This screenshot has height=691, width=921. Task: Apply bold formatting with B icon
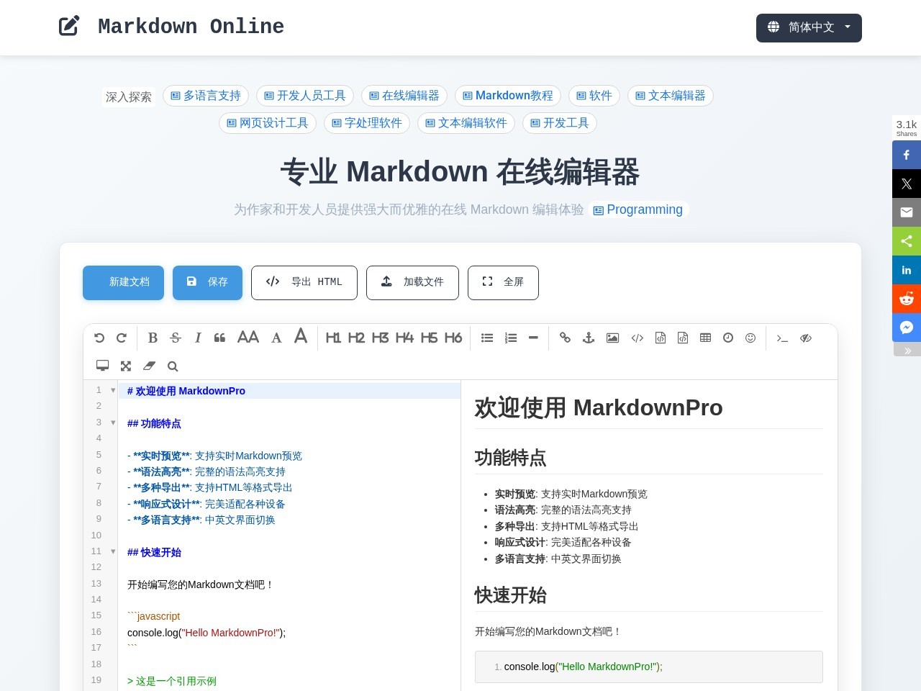tap(153, 338)
